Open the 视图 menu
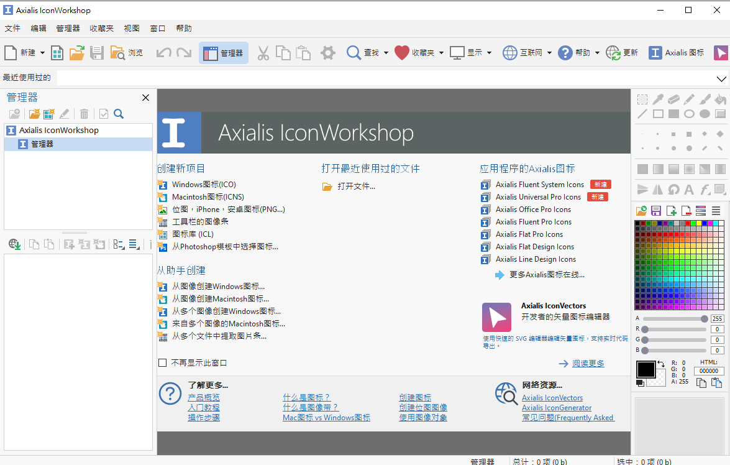 click(132, 29)
